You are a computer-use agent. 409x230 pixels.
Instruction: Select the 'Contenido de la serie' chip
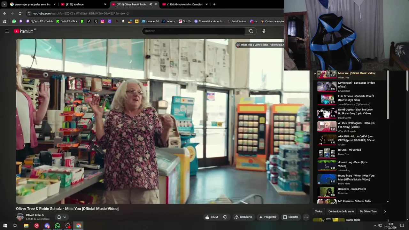[x=341, y=211]
